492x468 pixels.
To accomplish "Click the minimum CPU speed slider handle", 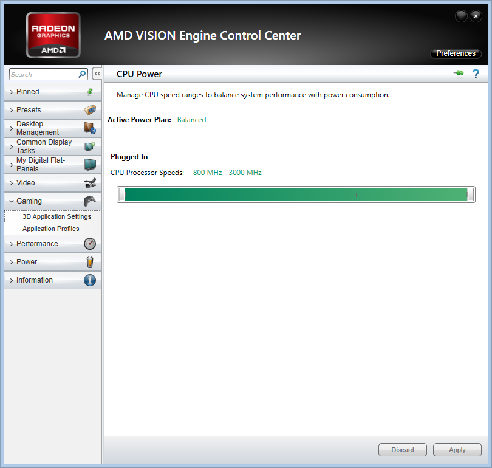I will coord(121,194).
